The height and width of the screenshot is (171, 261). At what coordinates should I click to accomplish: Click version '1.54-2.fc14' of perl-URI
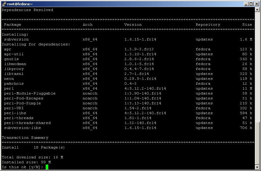(x=138, y=108)
